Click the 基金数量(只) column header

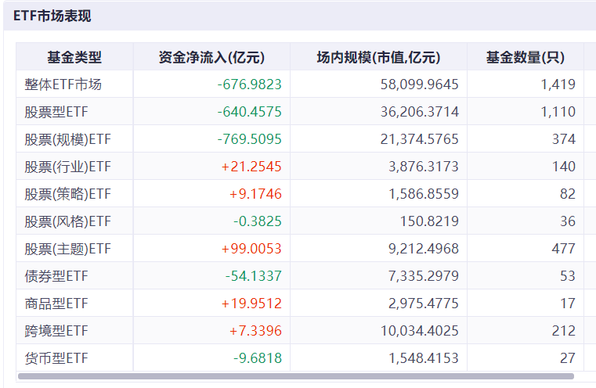pyautogui.click(x=526, y=57)
